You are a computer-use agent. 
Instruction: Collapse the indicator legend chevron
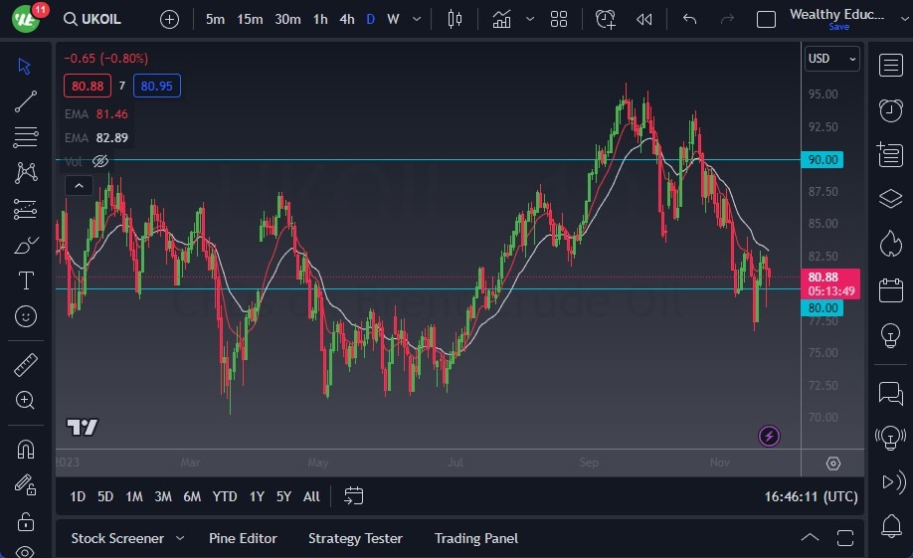click(79, 186)
